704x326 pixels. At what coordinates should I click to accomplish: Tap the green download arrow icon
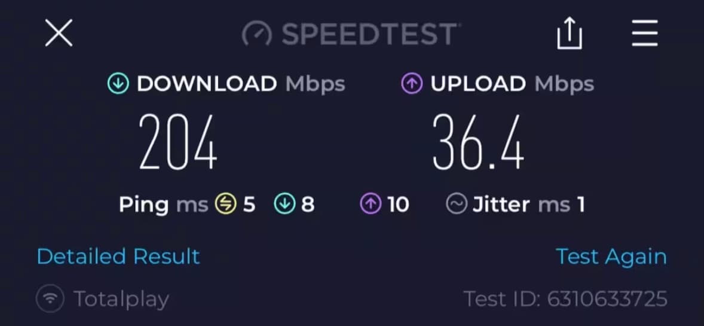tap(118, 84)
